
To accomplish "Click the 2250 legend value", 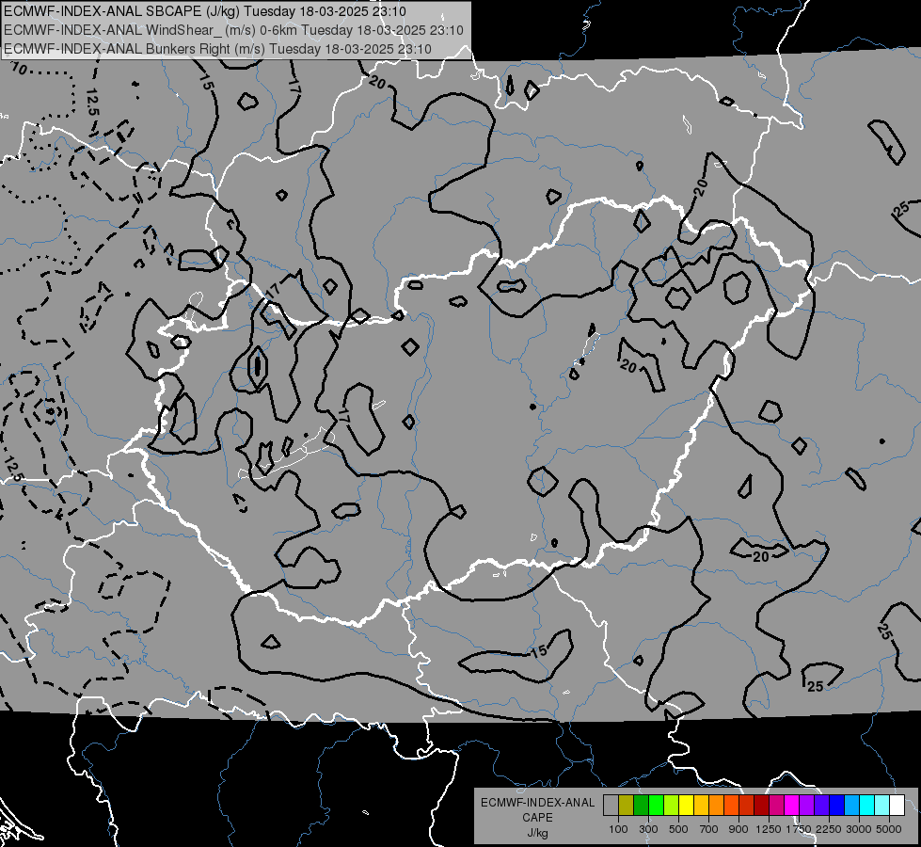I will pyautogui.click(x=829, y=829).
